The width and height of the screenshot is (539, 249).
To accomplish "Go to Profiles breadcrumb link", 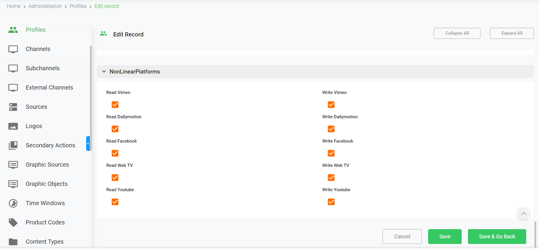I will pyautogui.click(x=78, y=6).
